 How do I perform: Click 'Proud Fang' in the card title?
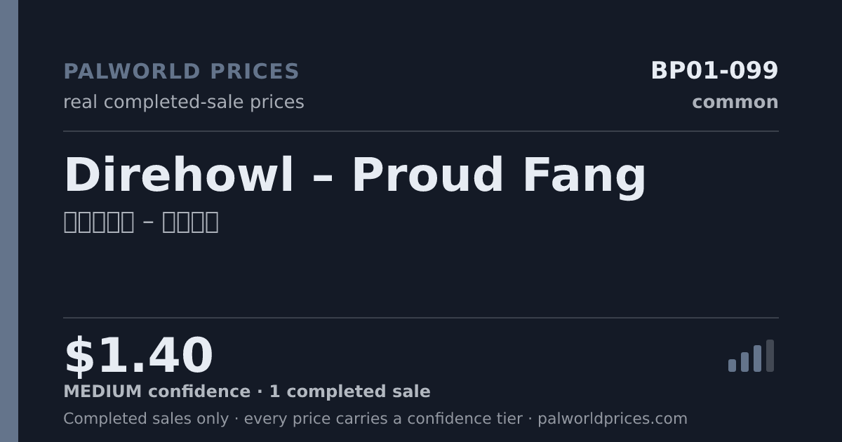499,175
